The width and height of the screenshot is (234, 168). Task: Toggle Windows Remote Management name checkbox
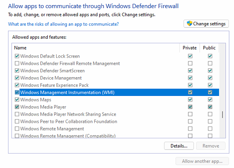[17, 129]
